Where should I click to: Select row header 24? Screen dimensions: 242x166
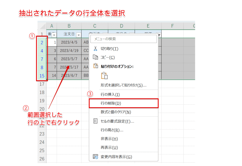pyautogui.click(x=42, y=142)
